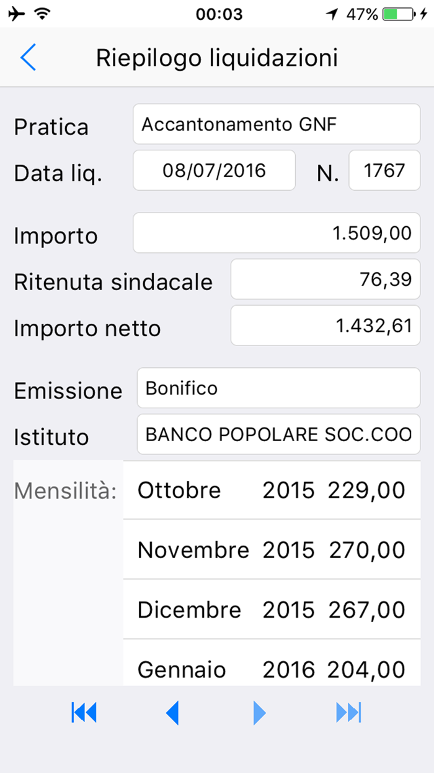Image resolution: width=434 pixels, height=773 pixels.
Task: Edit the Pratica field Accantonamento GNF
Action: [276, 124]
